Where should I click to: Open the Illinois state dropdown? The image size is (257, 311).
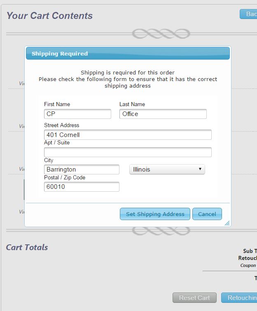click(167, 169)
